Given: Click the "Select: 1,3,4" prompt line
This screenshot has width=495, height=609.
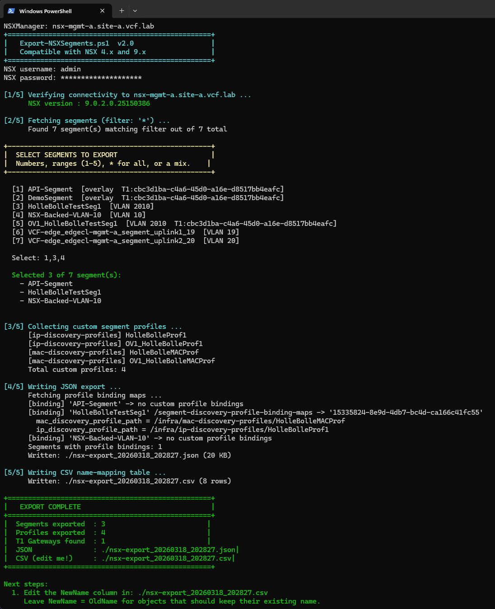Looking at the screenshot, I should coord(38,258).
